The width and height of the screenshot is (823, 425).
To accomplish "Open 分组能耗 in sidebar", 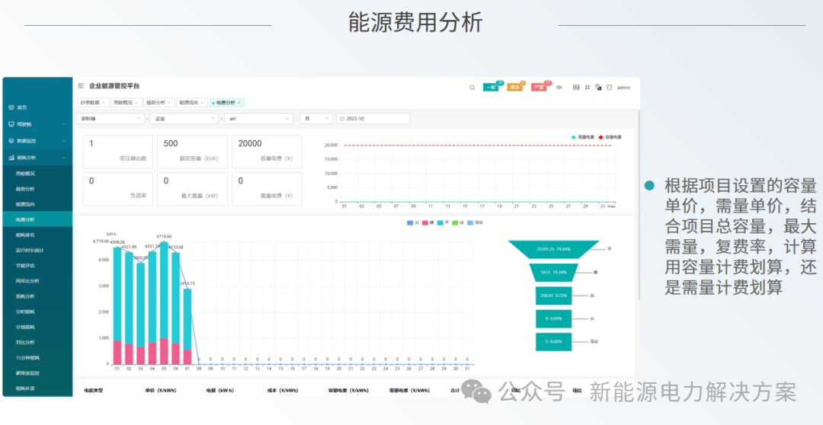I will (37, 327).
